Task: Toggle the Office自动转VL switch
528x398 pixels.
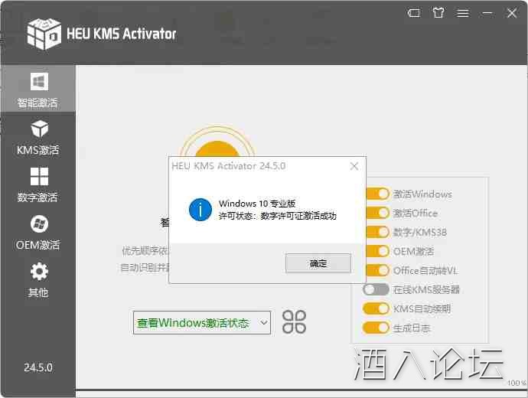Action: point(376,271)
